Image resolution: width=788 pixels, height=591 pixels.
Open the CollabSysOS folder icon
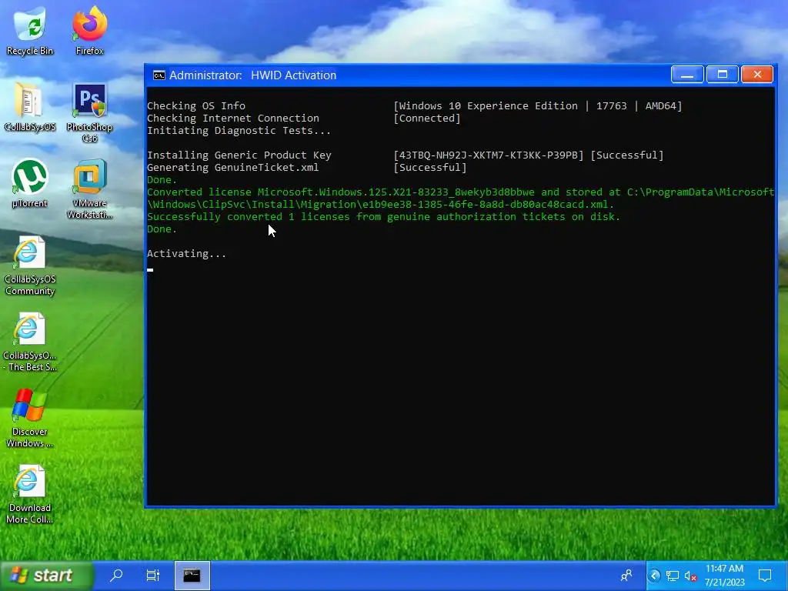30,107
